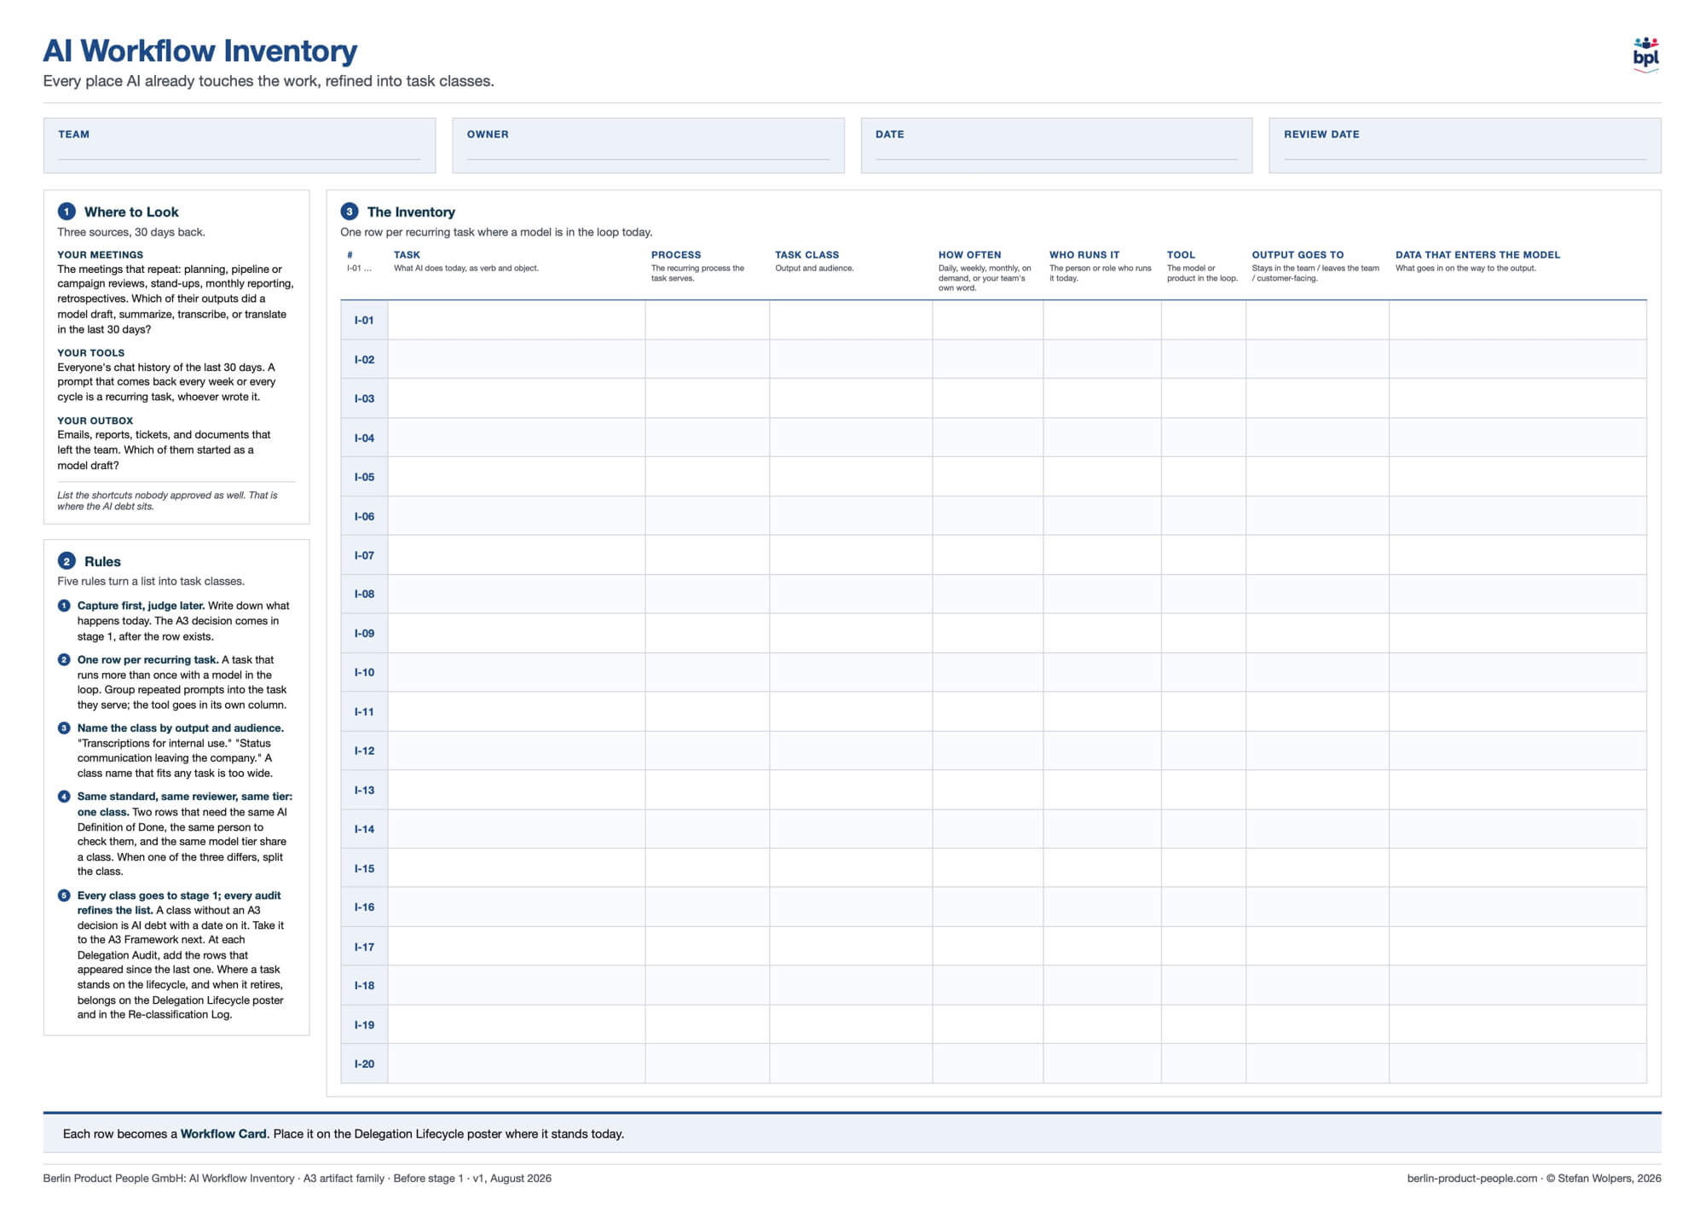Click the rule 2 bullet for One row per recurring task
The height and width of the screenshot is (1206, 1705).
pos(64,659)
